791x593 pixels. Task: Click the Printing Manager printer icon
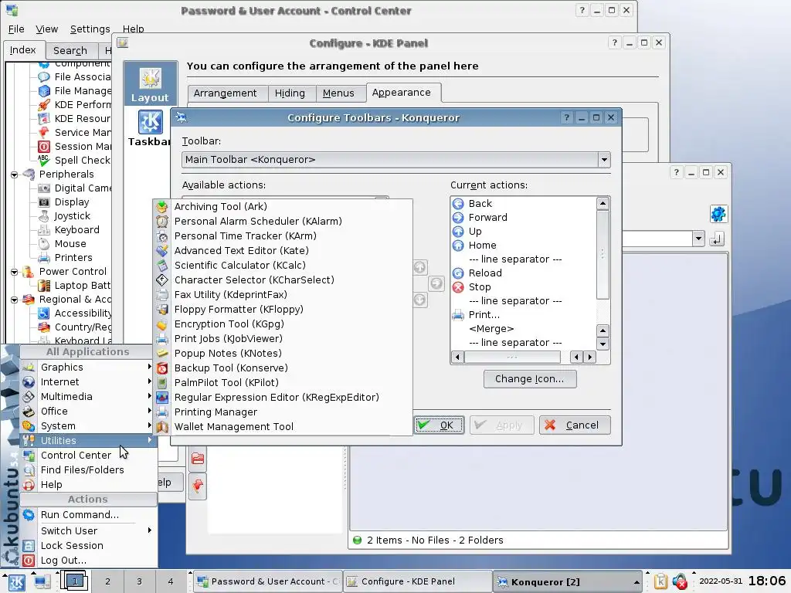pyautogui.click(x=162, y=412)
